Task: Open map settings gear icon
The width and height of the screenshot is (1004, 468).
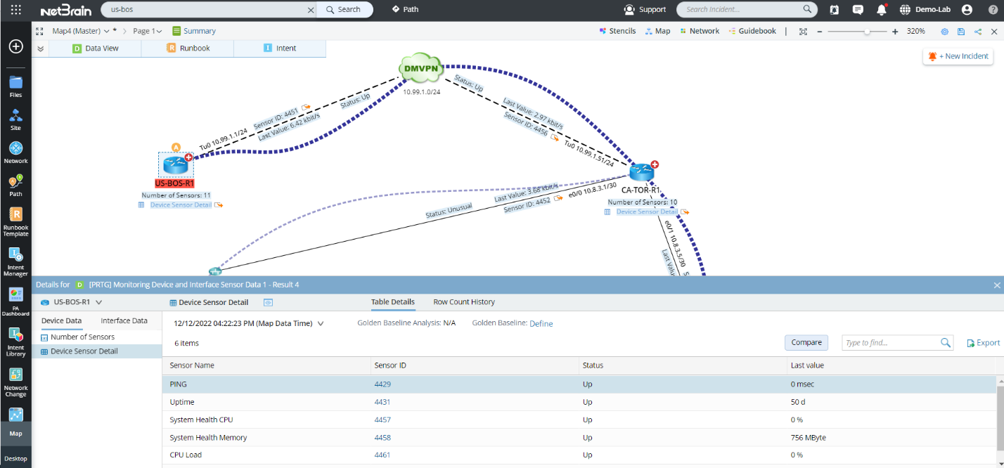Action: point(944,32)
